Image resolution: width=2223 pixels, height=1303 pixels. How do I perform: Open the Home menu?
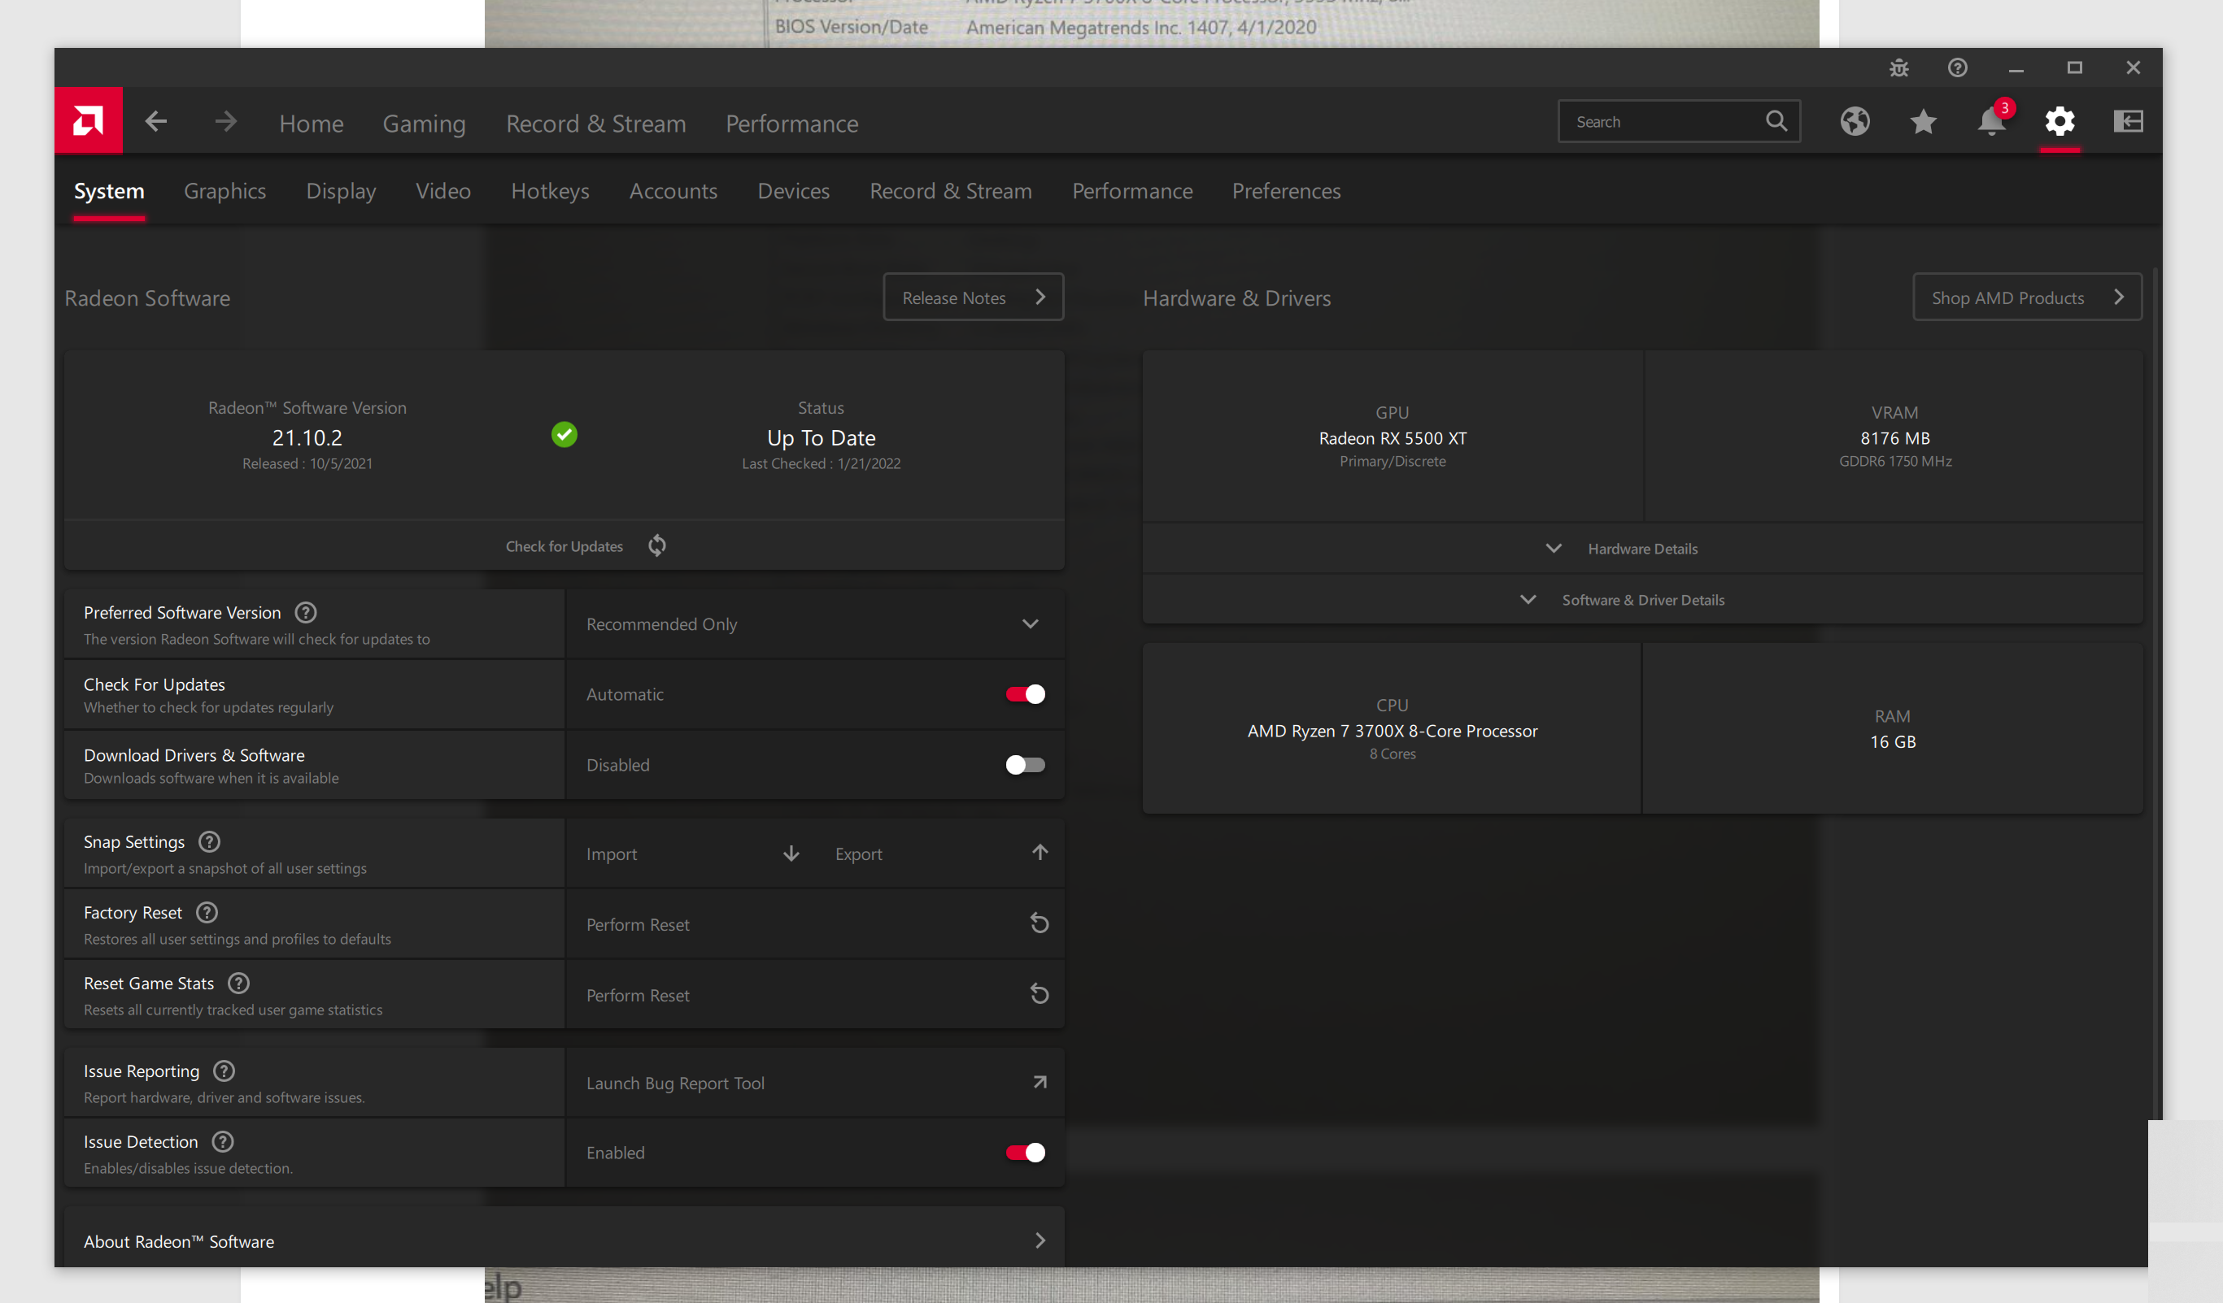(x=312, y=123)
